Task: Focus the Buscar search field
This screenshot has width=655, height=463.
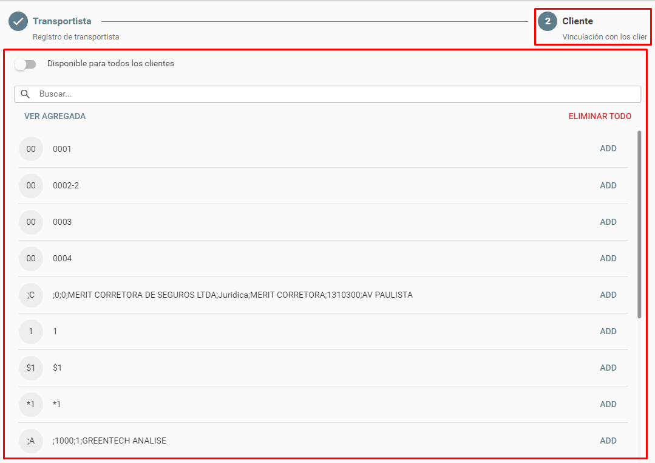Action: click(328, 94)
